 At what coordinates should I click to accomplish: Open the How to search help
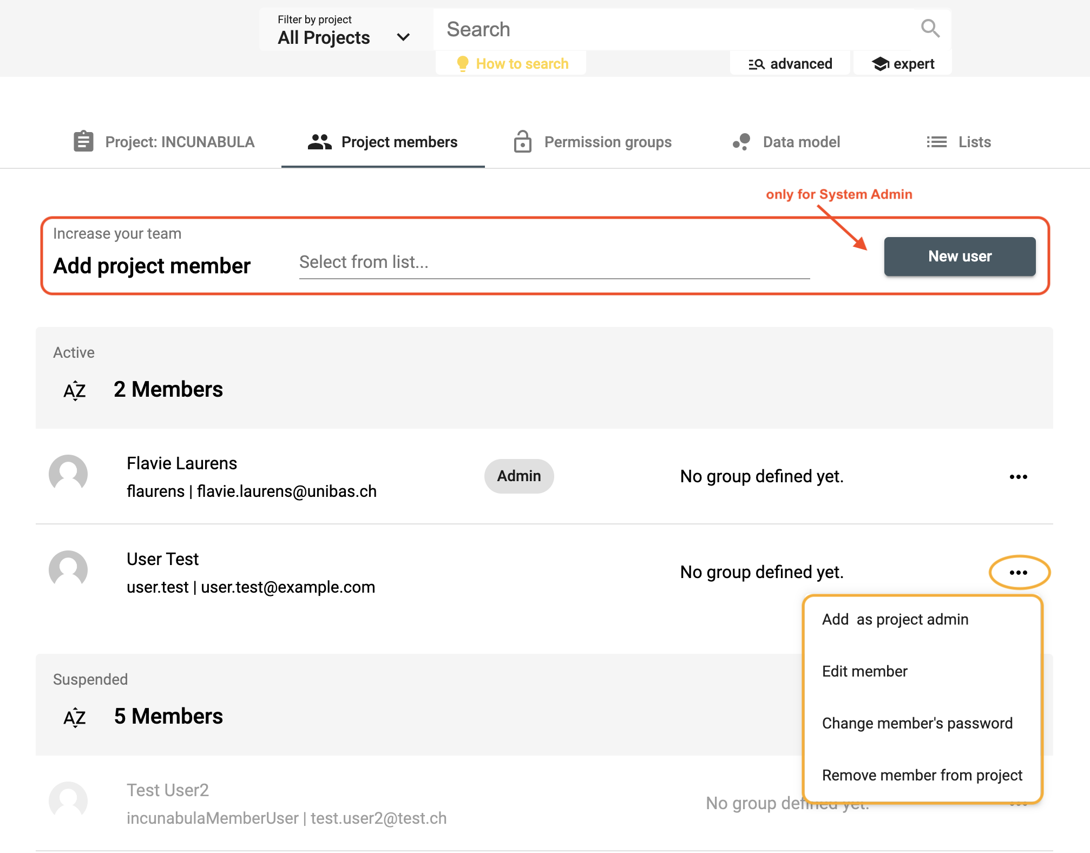pyautogui.click(x=511, y=64)
